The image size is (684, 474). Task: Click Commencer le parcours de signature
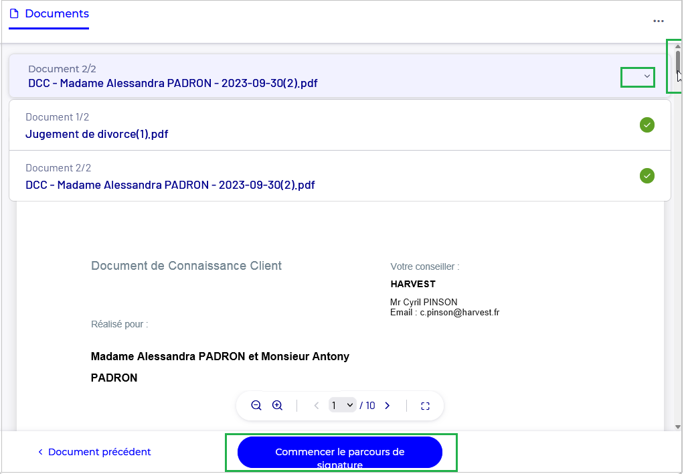[340, 452]
